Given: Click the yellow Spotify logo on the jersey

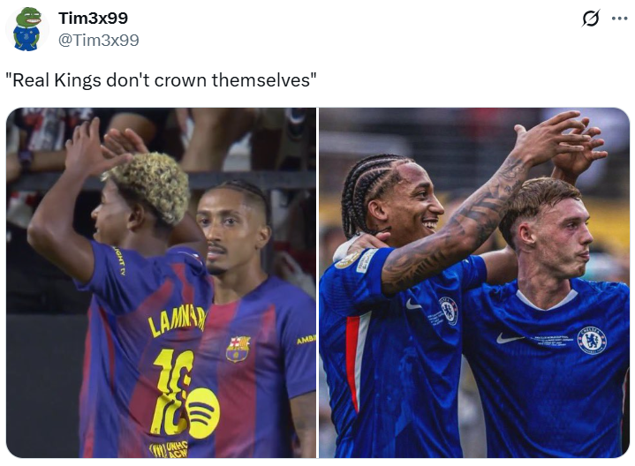Looking at the screenshot, I should click(203, 413).
